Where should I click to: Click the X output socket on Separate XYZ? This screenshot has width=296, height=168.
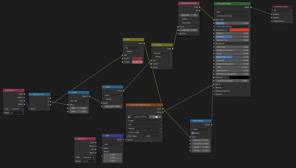(x=50, y=98)
